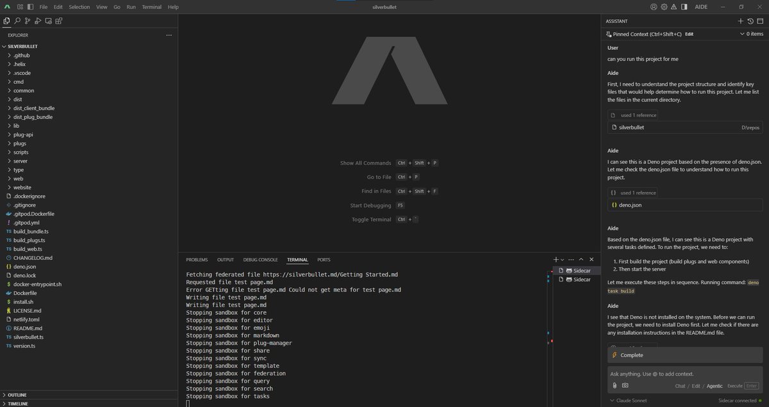Click the Customize Layout icon beside the logo

tap(20, 6)
